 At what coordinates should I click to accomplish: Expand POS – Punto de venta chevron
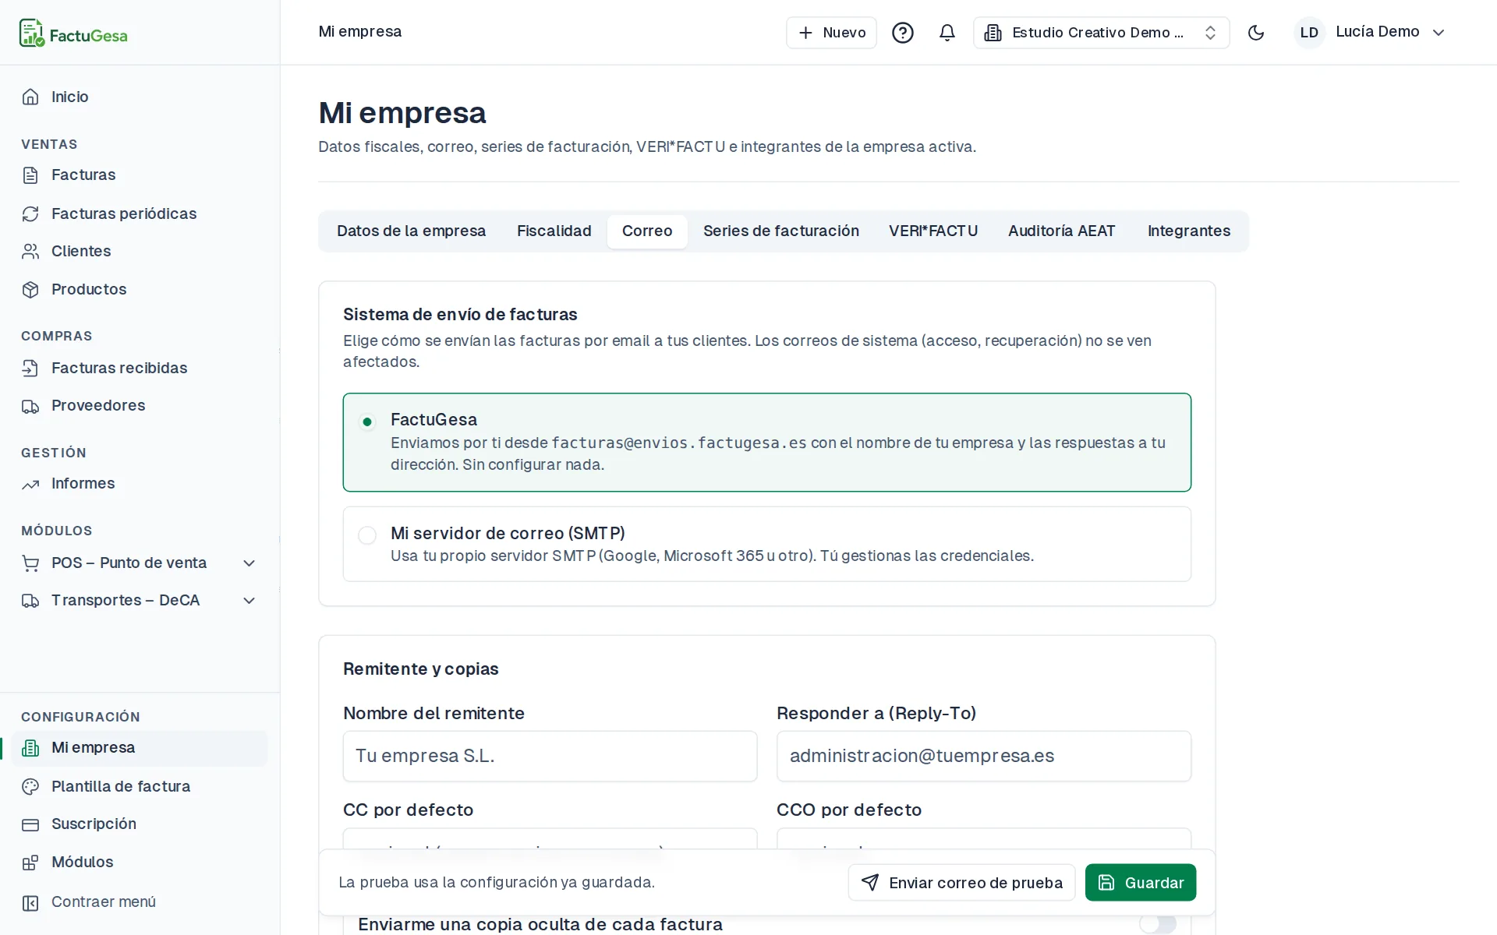249,563
